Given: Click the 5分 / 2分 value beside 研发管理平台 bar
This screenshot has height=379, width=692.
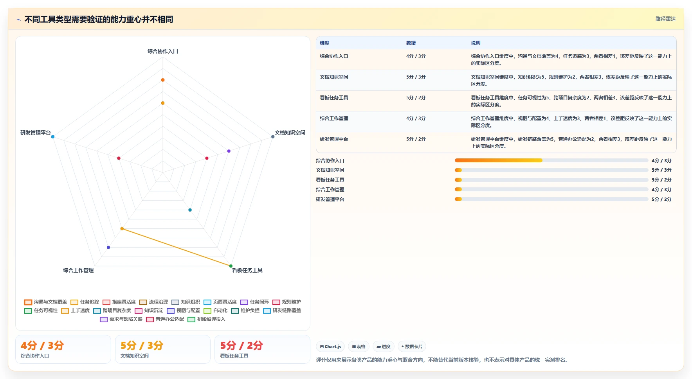Looking at the screenshot, I should pos(661,199).
